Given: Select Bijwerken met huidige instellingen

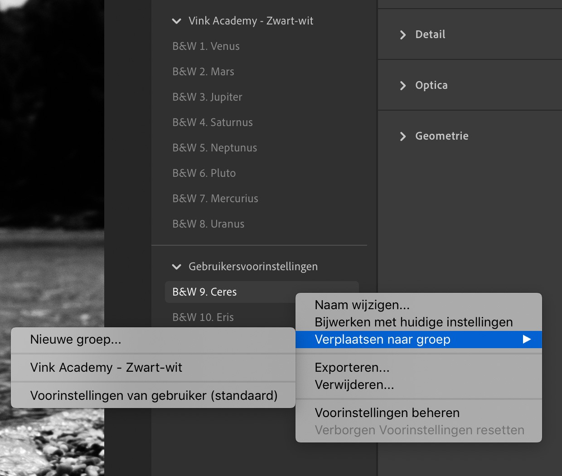Looking at the screenshot, I should click(413, 322).
